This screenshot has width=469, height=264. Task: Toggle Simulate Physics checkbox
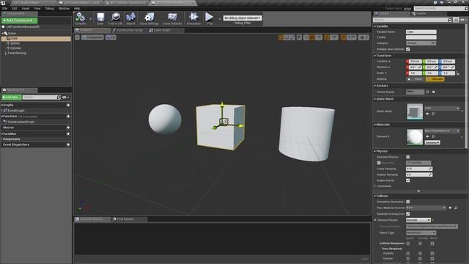pyautogui.click(x=407, y=157)
